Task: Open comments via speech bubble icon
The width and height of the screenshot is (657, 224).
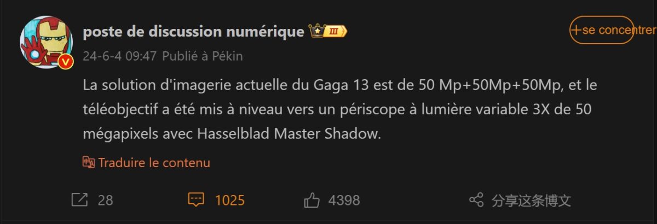Action: [x=196, y=200]
